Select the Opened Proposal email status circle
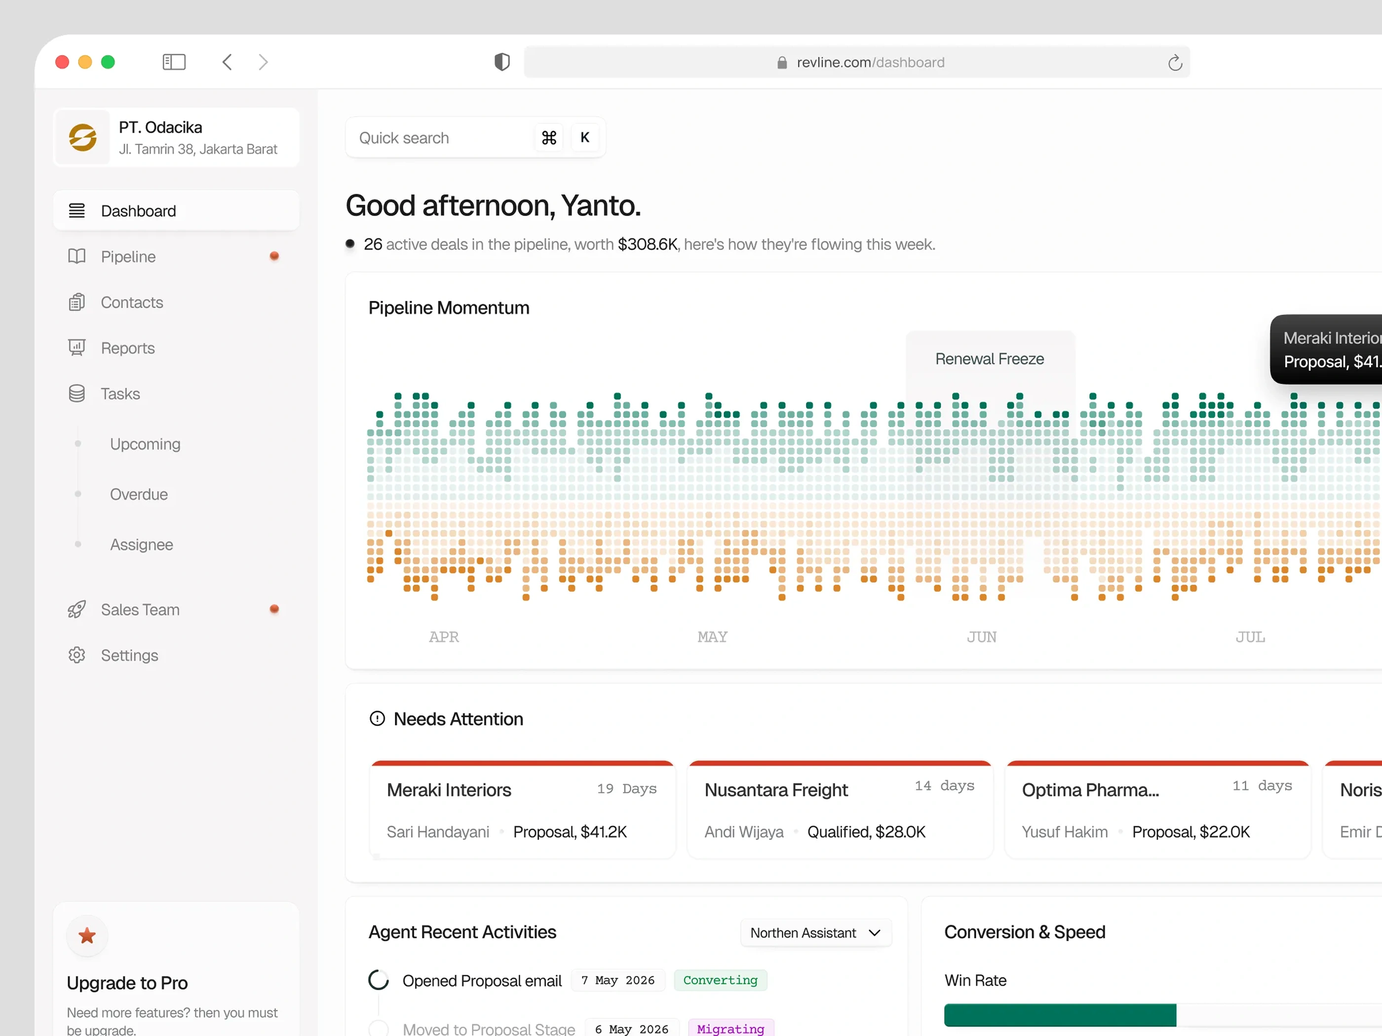The height and width of the screenshot is (1036, 1382). (379, 980)
